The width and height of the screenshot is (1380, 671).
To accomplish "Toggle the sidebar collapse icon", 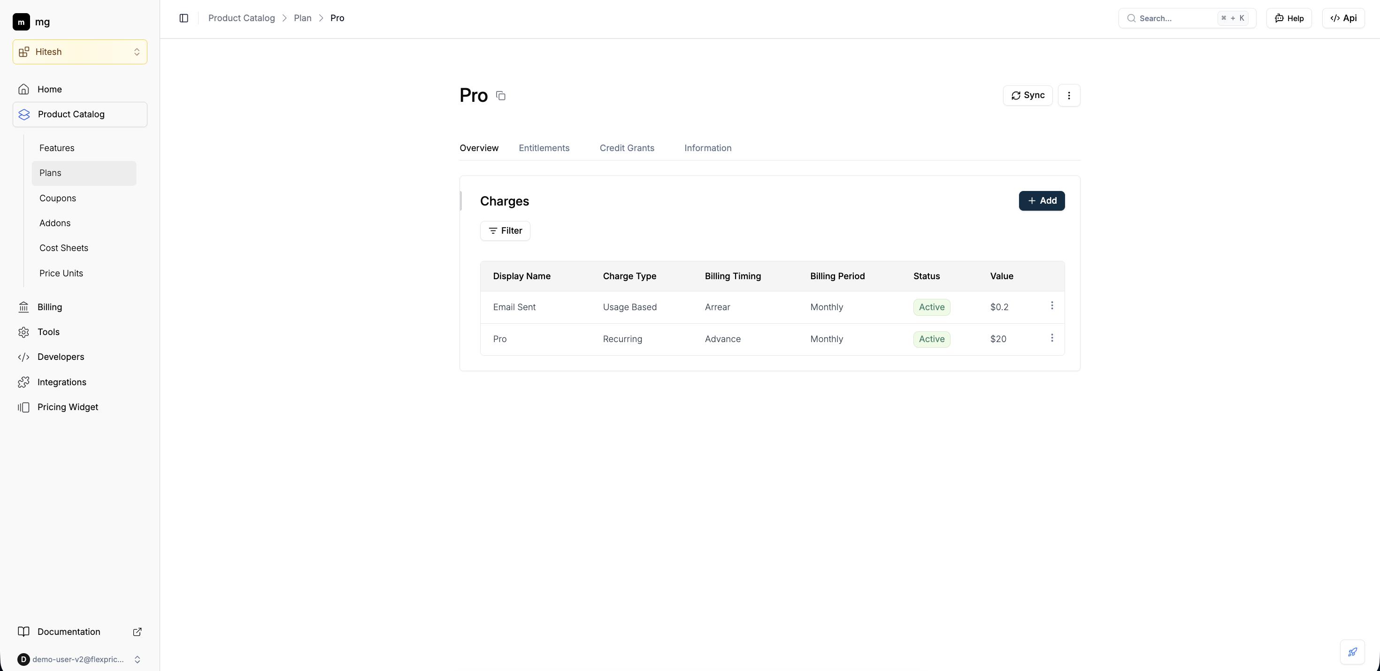I will pos(184,18).
